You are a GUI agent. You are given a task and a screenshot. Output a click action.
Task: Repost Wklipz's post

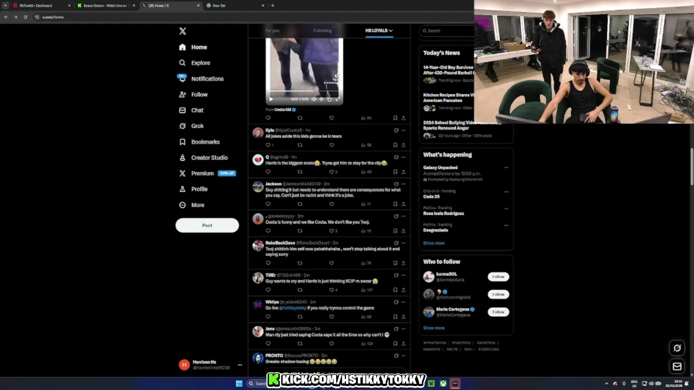click(x=300, y=317)
